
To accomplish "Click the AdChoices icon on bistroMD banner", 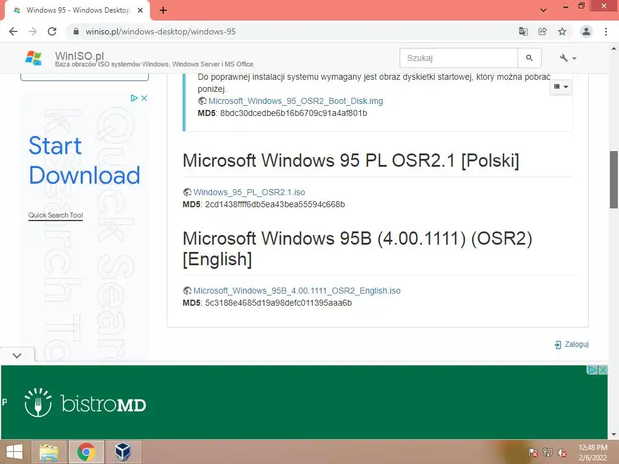I will pyautogui.click(x=592, y=370).
